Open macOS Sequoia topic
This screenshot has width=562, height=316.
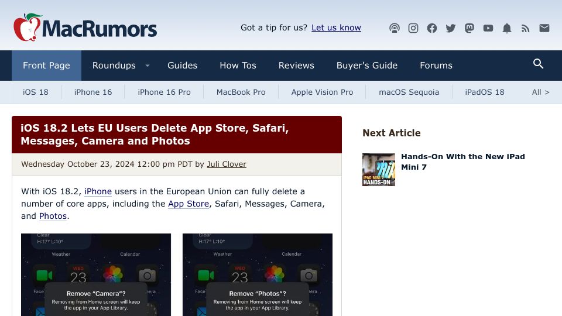(x=409, y=92)
